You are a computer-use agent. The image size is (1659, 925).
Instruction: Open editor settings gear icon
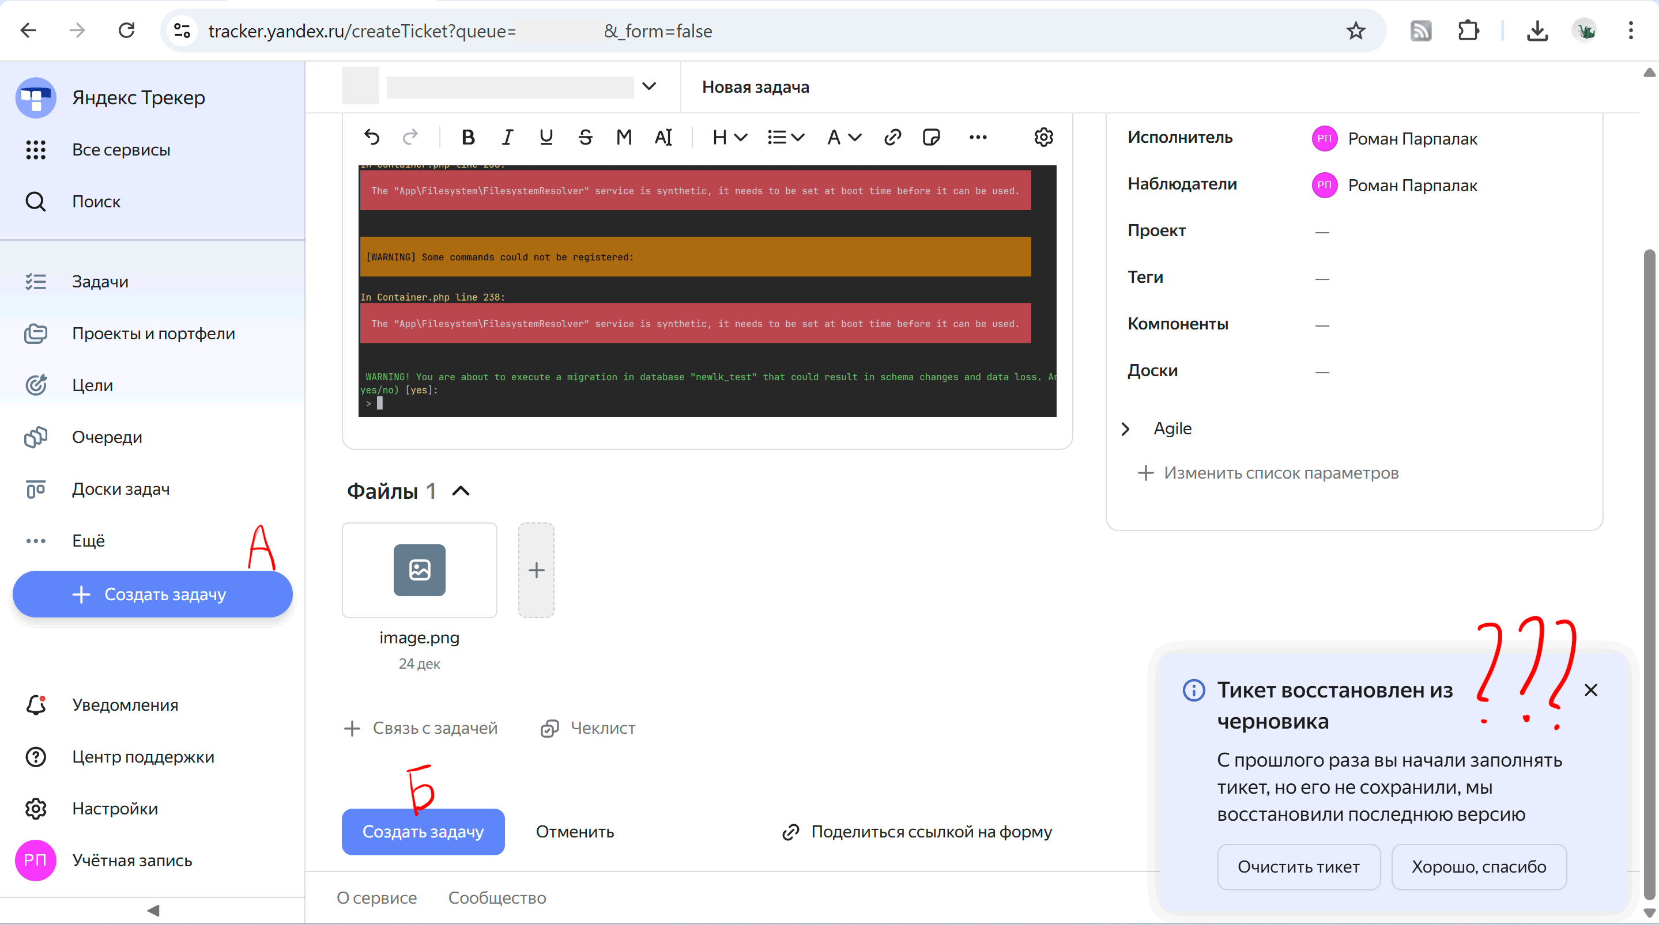pyautogui.click(x=1043, y=137)
